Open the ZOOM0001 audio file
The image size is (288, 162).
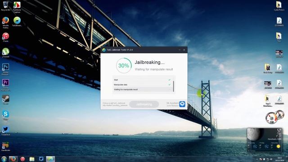(279, 22)
